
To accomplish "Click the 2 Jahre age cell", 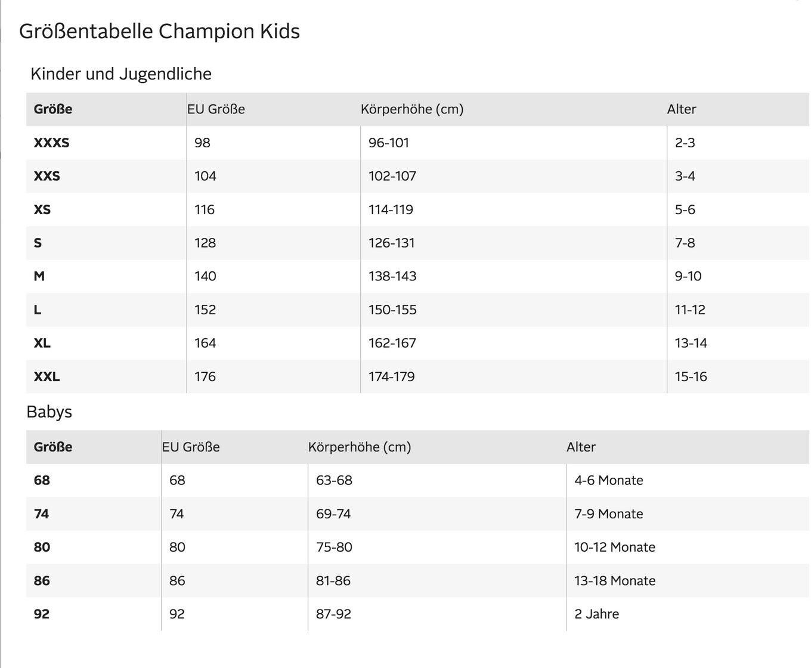I will (x=596, y=614).
